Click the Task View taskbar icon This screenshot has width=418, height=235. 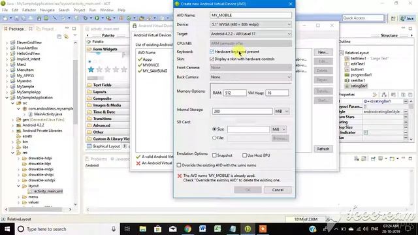pos(127,229)
